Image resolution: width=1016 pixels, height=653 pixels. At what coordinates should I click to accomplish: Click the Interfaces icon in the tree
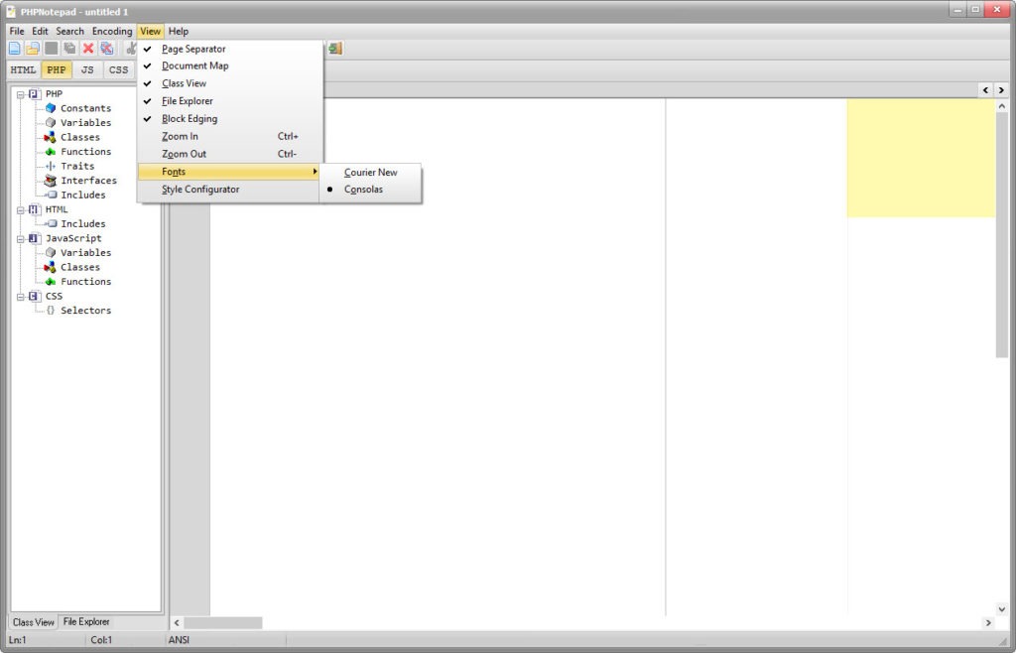pyautogui.click(x=50, y=181)
